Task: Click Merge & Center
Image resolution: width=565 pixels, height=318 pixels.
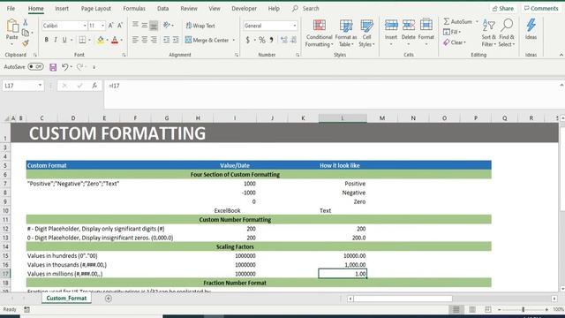Action: [x=207, y=40]
